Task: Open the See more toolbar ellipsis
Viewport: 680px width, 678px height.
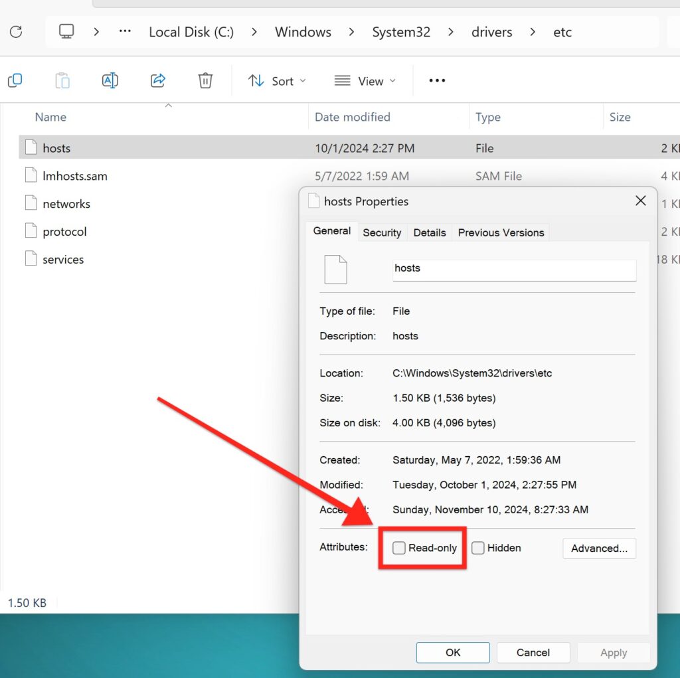Action: tap(437, 80)
